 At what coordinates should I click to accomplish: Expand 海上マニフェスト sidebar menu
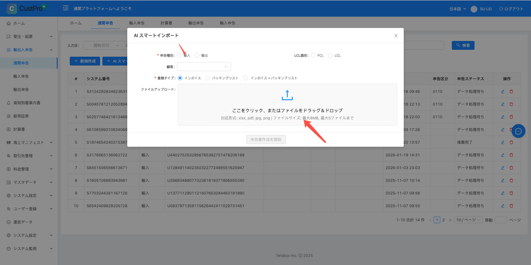[x=29, y=143]
